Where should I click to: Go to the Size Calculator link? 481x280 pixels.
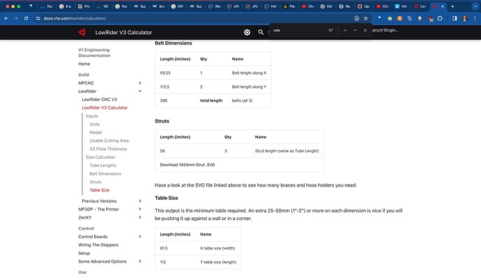tap(100, 157)
